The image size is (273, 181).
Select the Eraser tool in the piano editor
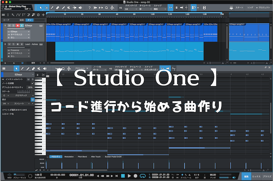(x=34, y=68)
